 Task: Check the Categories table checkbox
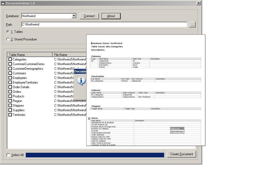[10, 59]
